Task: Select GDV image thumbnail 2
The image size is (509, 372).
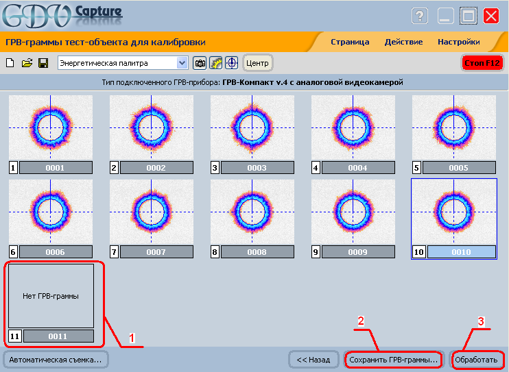Action: tap(152, 127)
